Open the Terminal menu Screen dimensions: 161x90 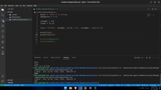(x=29, y=6)
